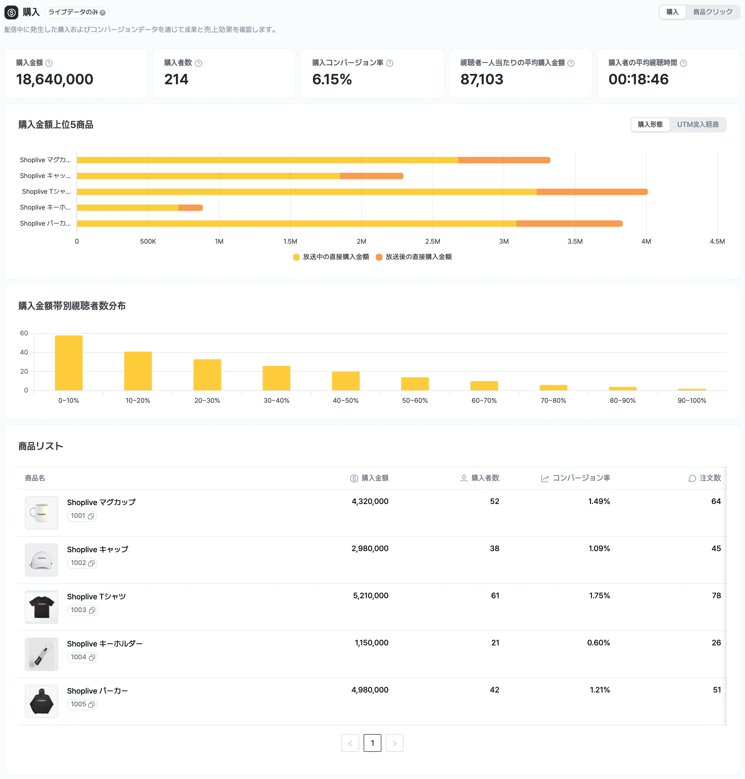Click the question mark in ライブデータのみ badge
This screenshot has height=779, width=745.
pyautogui.click(x=103, y=13)
